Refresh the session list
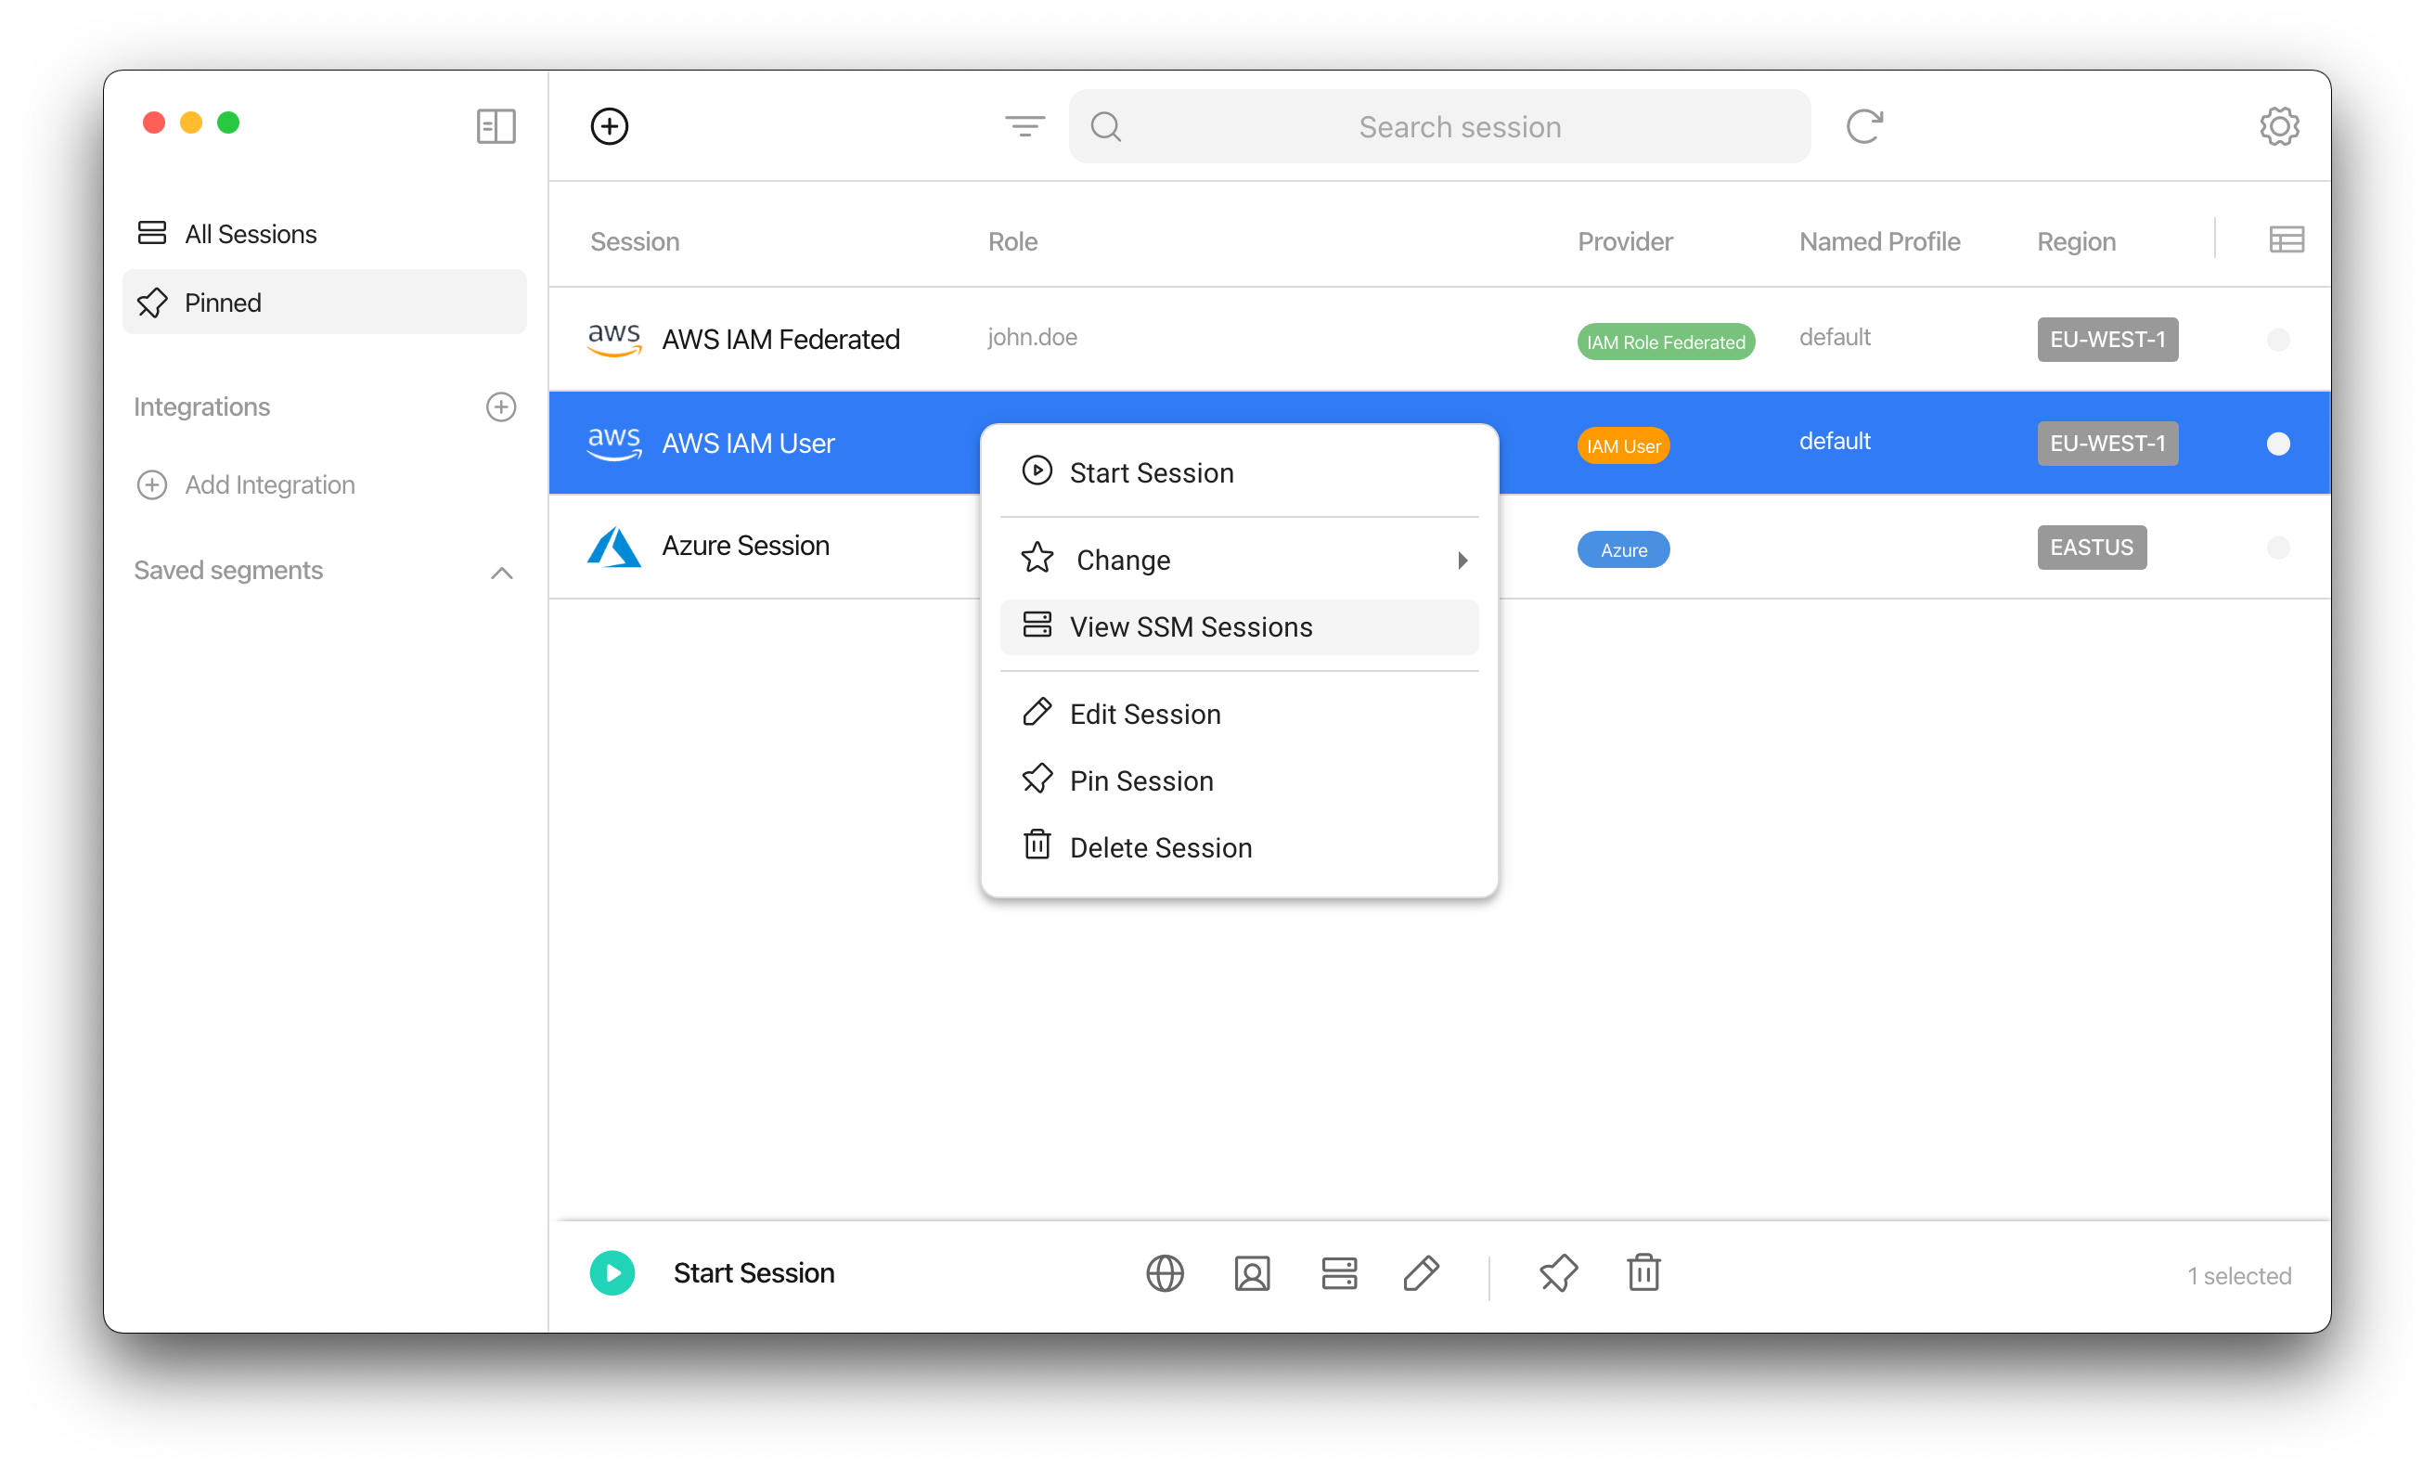 click(x=1863, y=125)
